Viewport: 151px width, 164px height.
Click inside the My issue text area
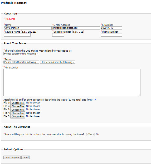click(72, 82)
